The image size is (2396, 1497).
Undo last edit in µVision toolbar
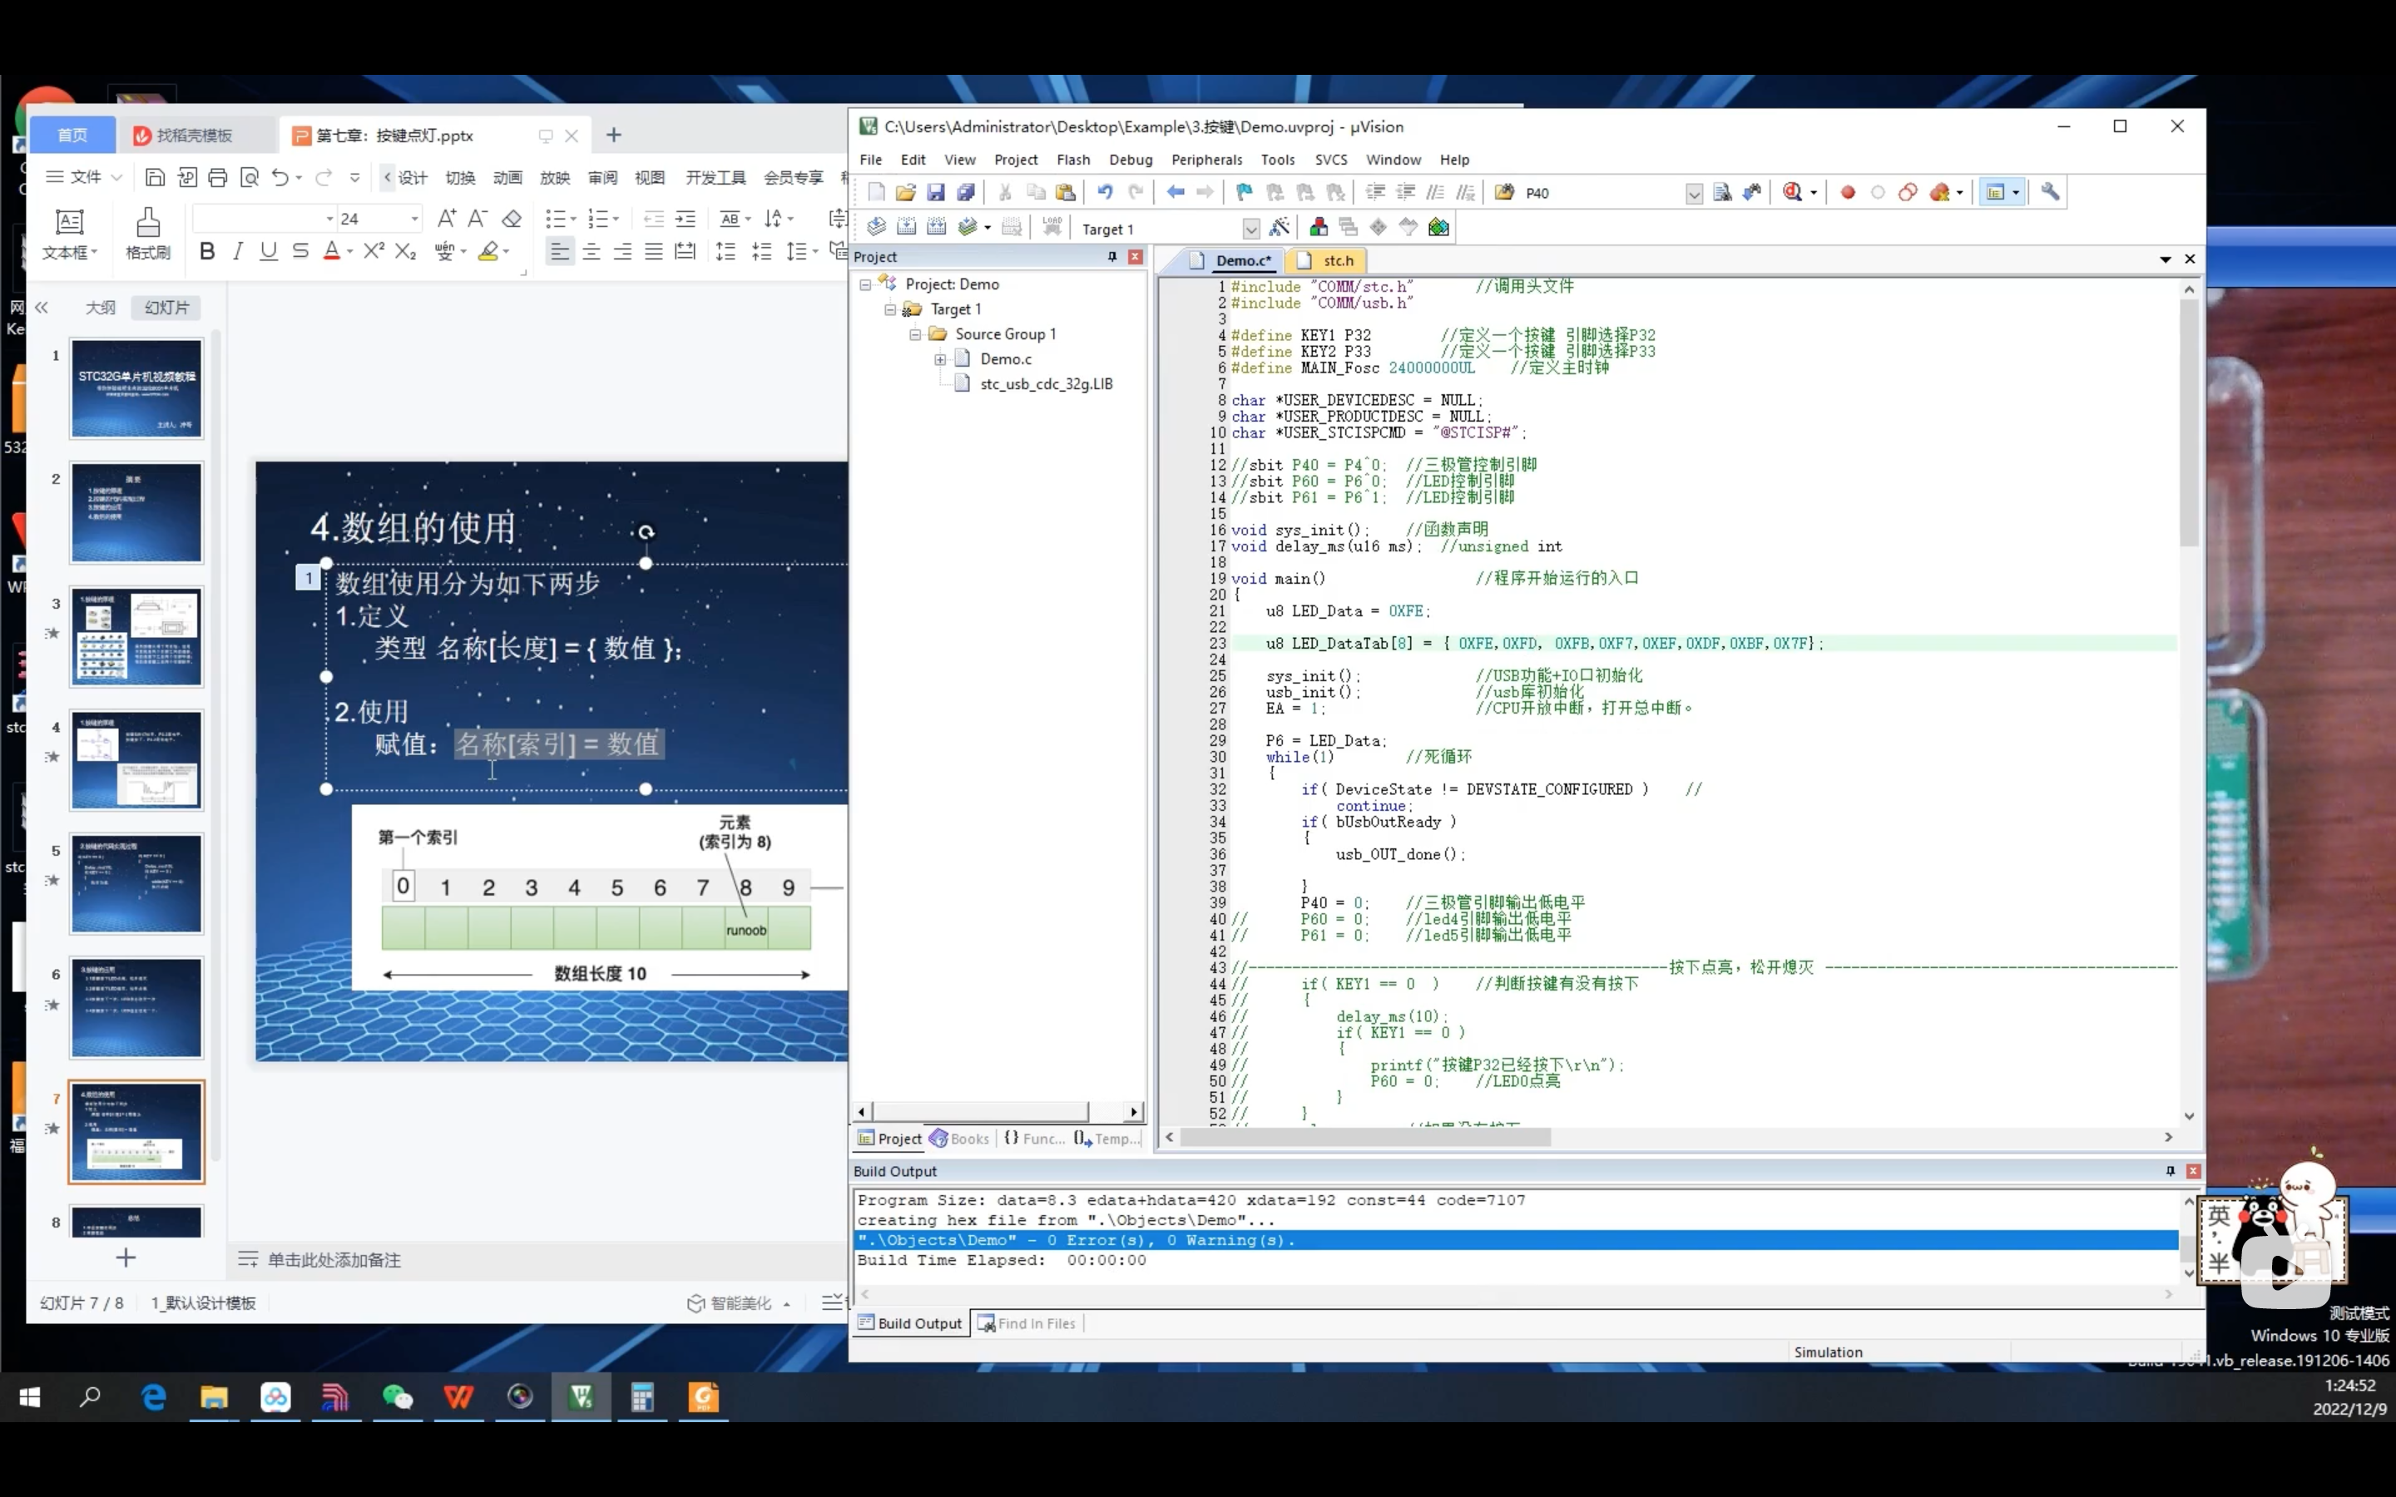pos(1105,192)
